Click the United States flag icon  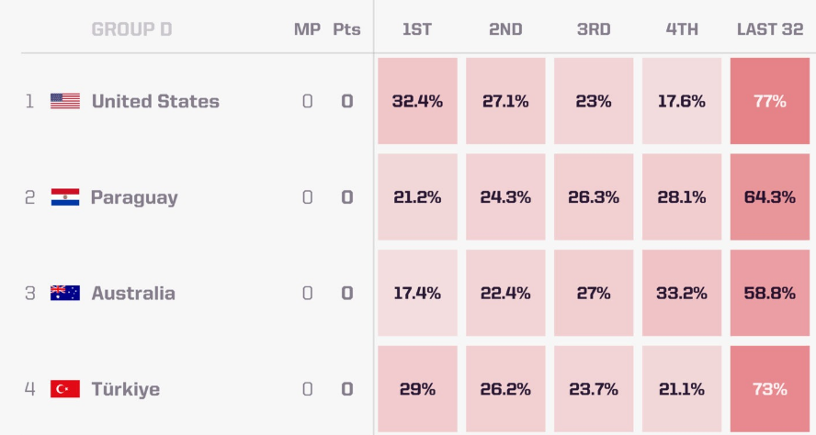coord(65,101)
